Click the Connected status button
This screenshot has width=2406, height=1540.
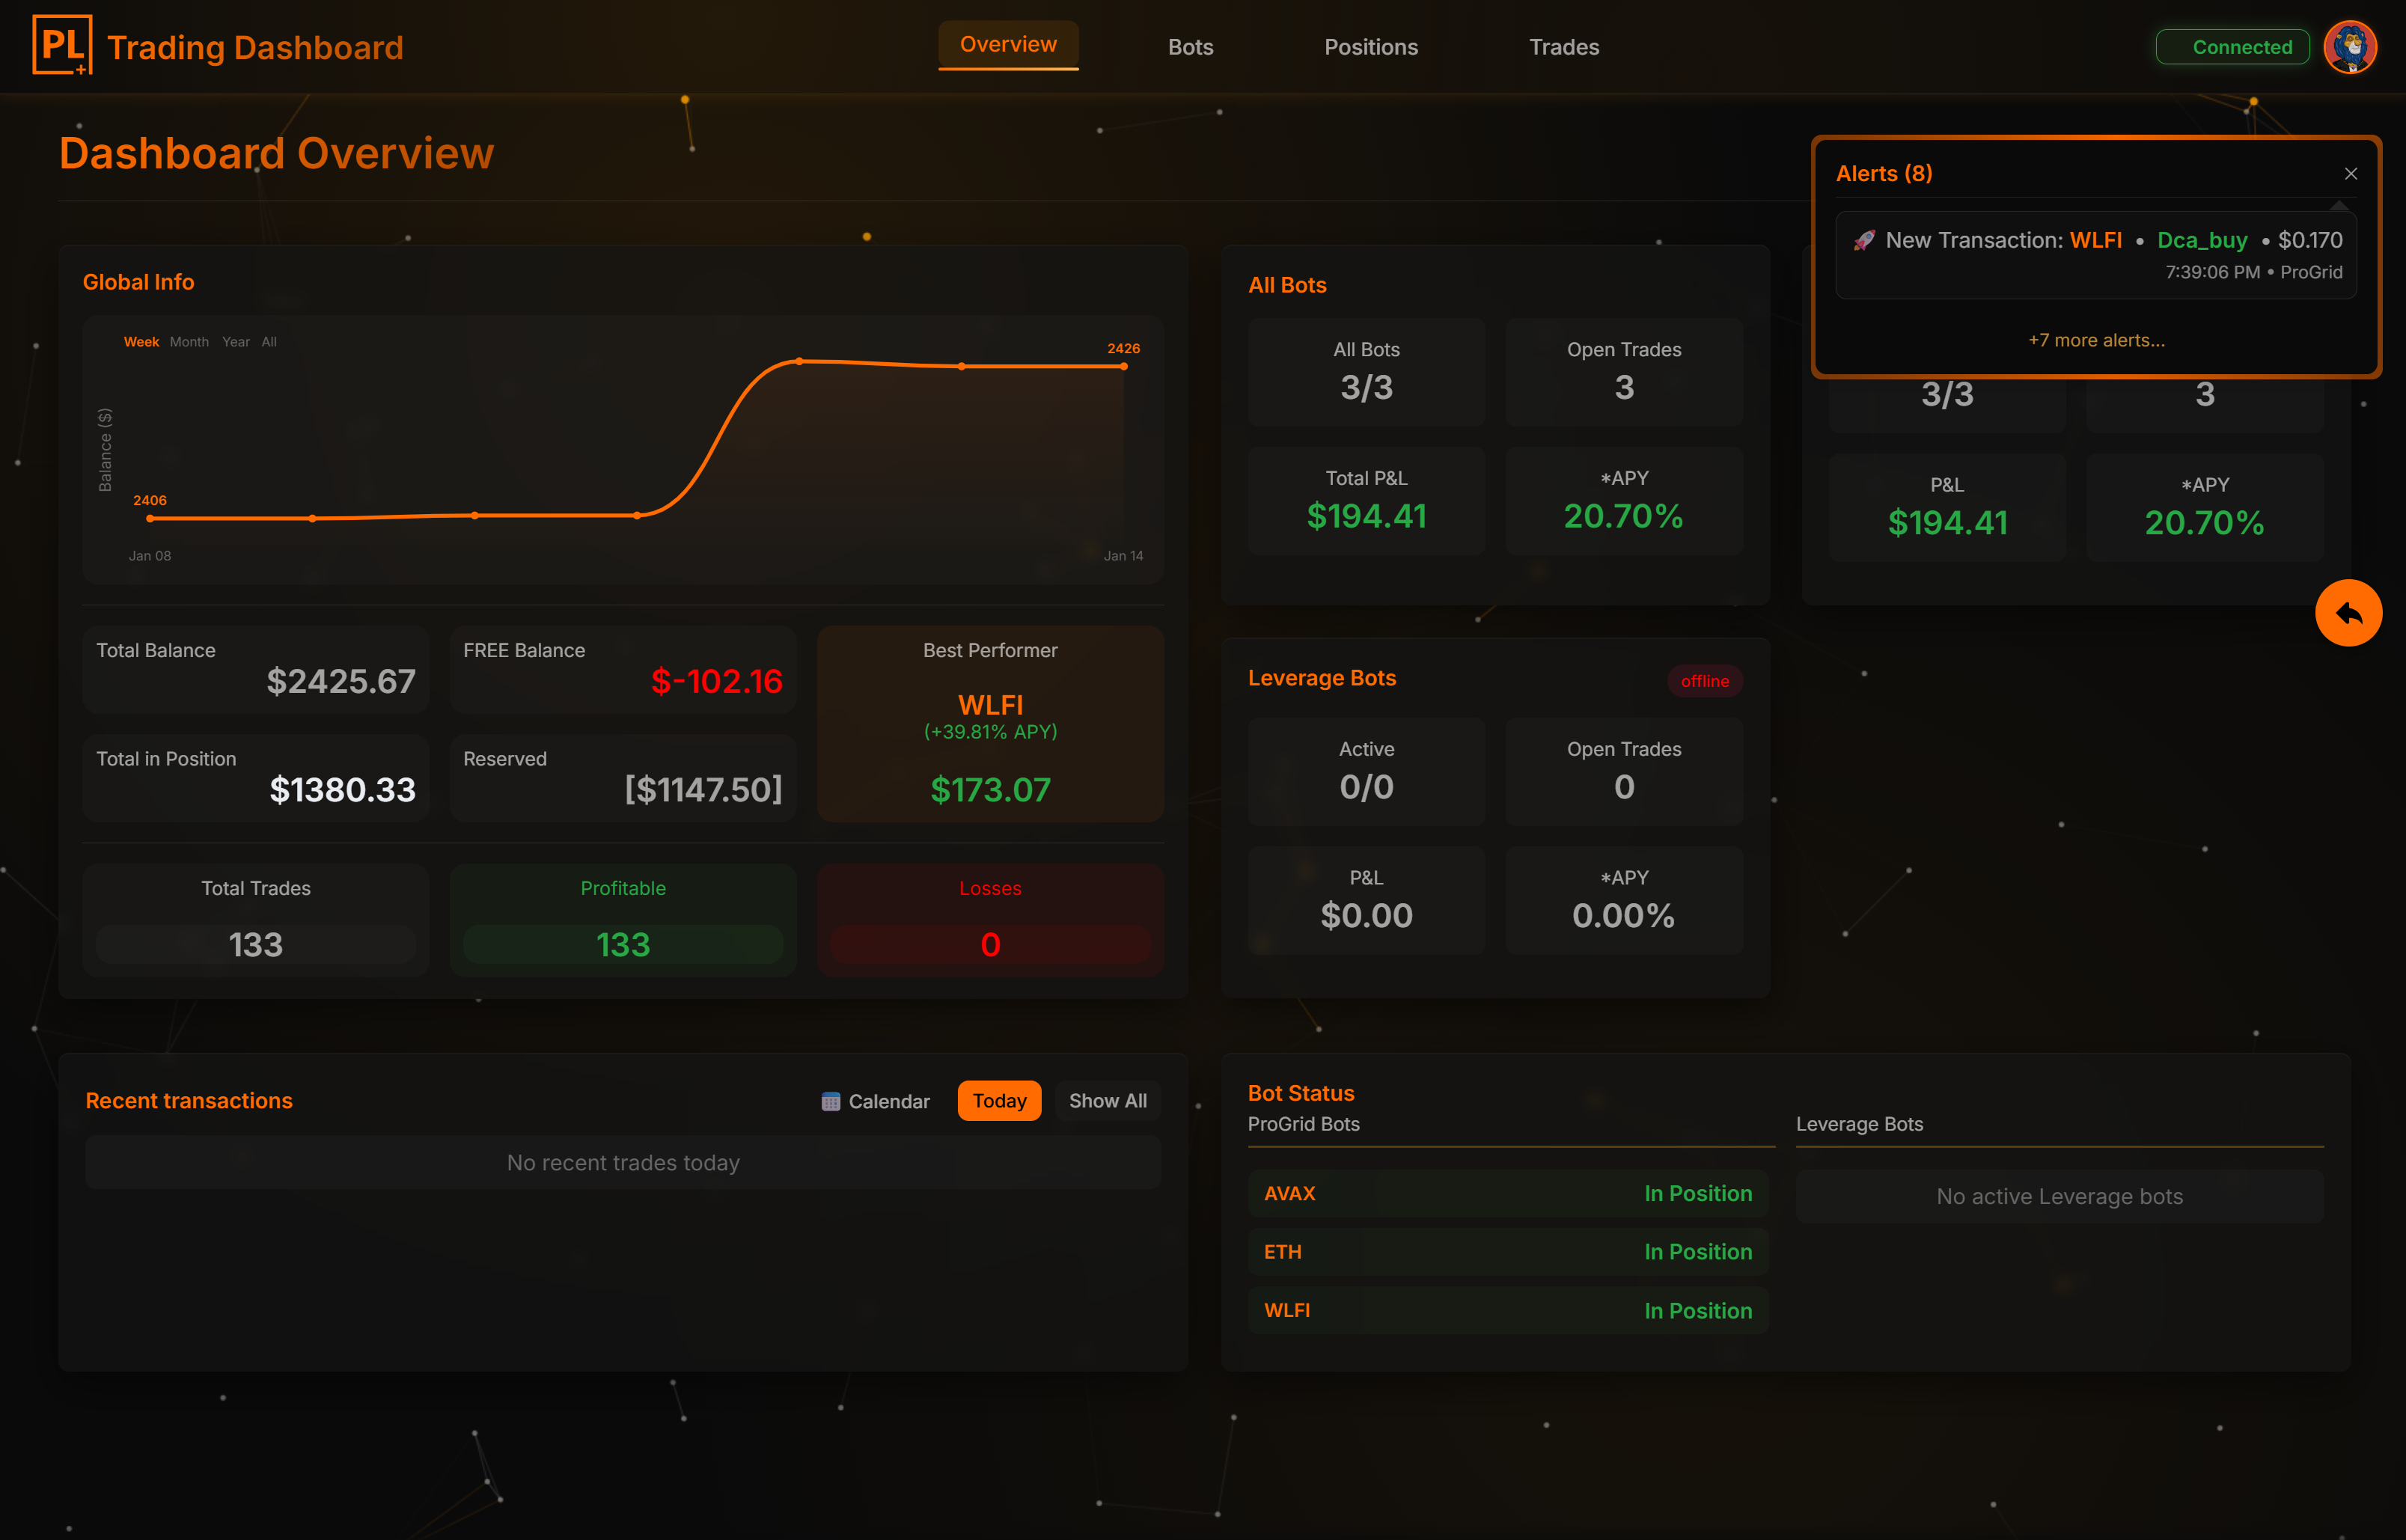[2232, 46]
